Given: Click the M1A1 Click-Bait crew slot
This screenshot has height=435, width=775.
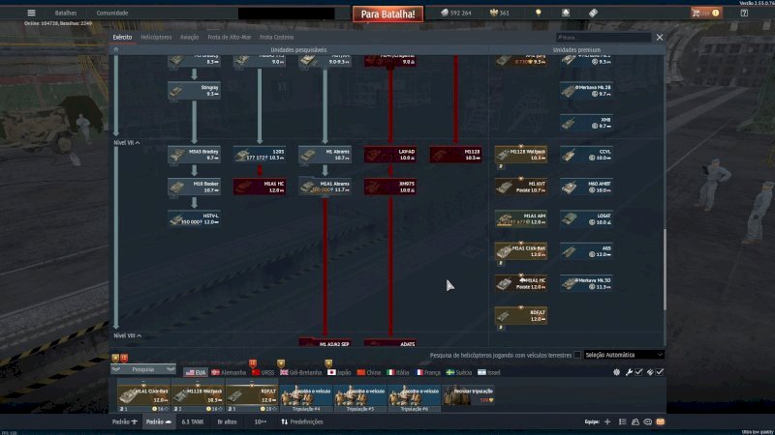Looking at the screenshot, I should [144, 393].
